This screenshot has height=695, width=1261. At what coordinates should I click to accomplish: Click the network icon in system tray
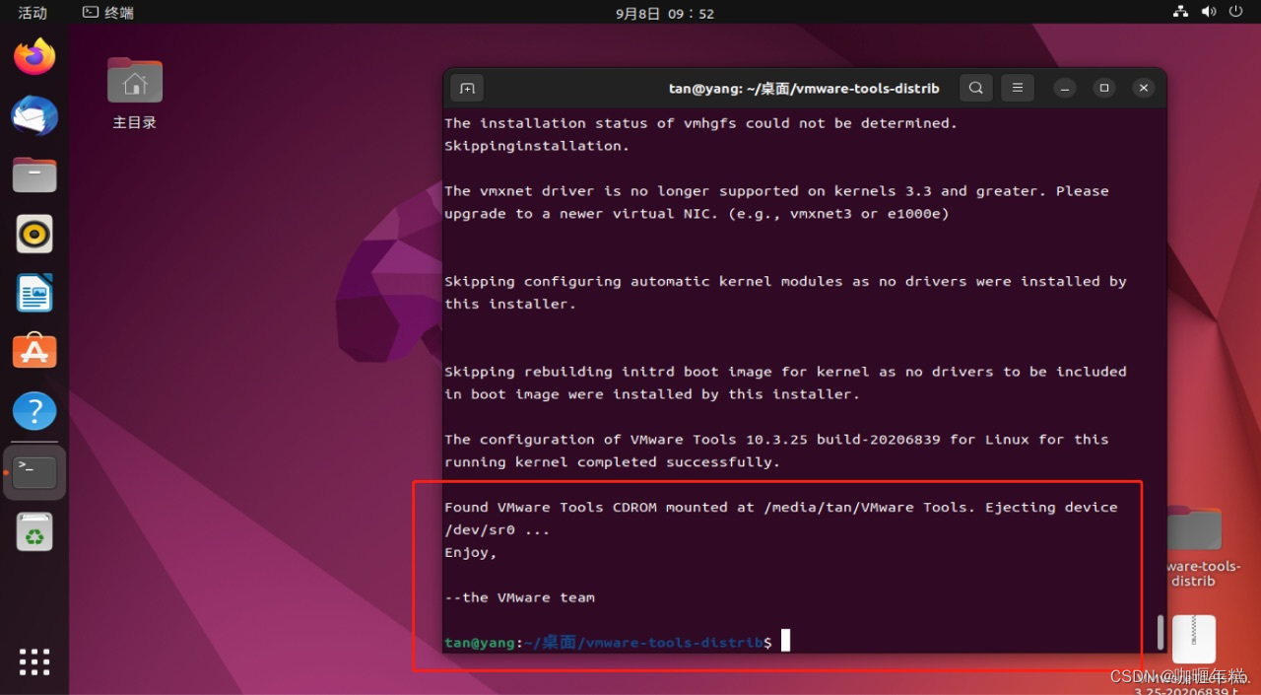coord(1181,12)
